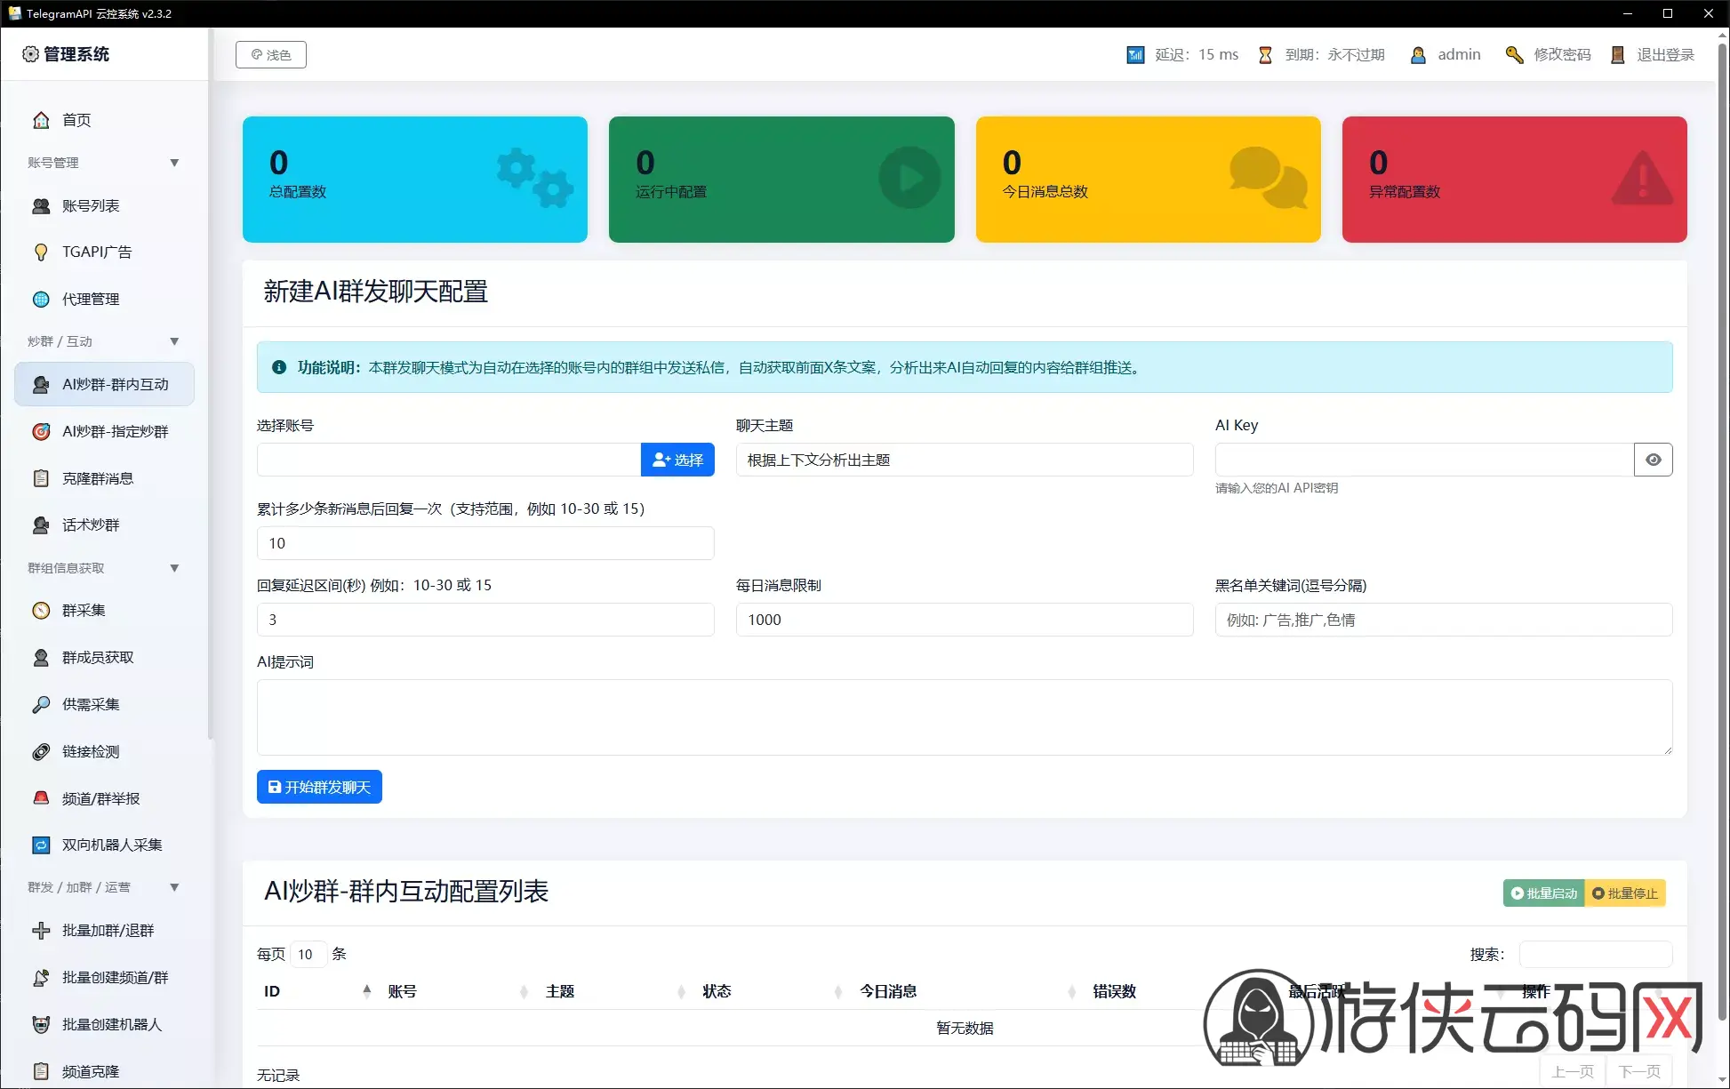Click the 频道克隆 document icon

(x=41, y=1071)
